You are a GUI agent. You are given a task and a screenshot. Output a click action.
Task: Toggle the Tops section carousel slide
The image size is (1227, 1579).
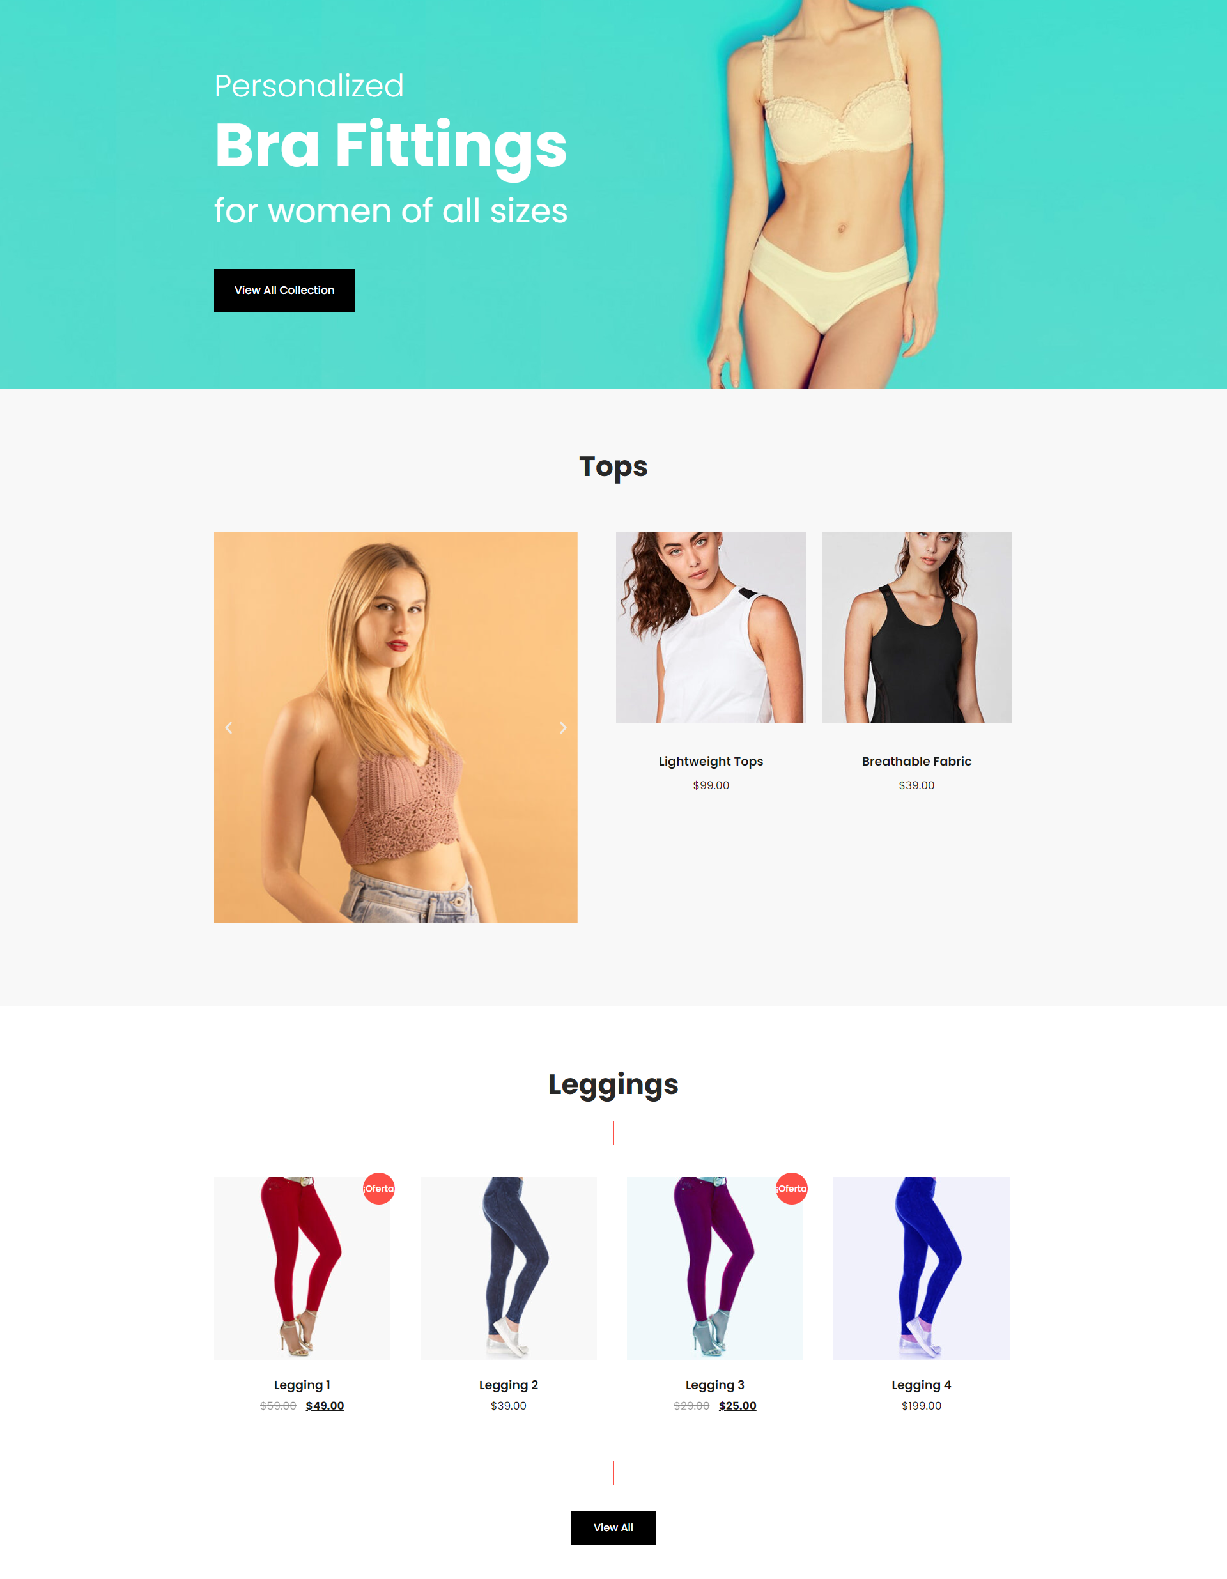click(562, 728)
